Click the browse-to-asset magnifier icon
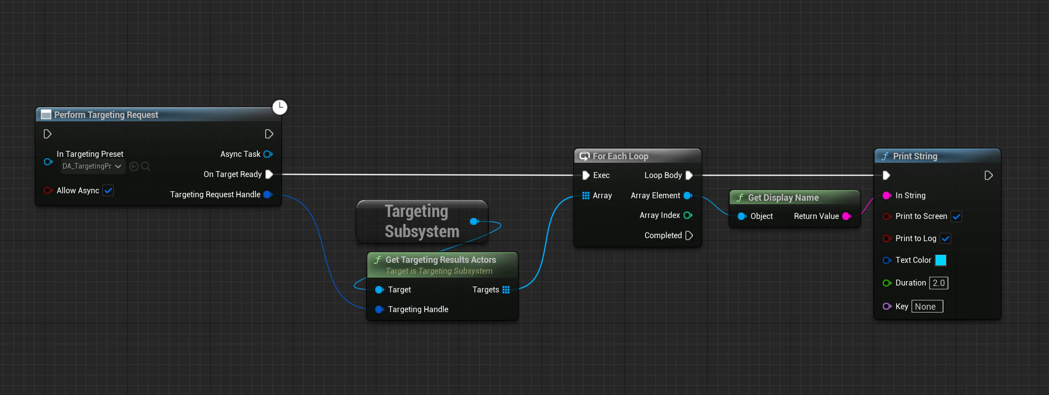 pyautogui.click(x=145, y=167)
